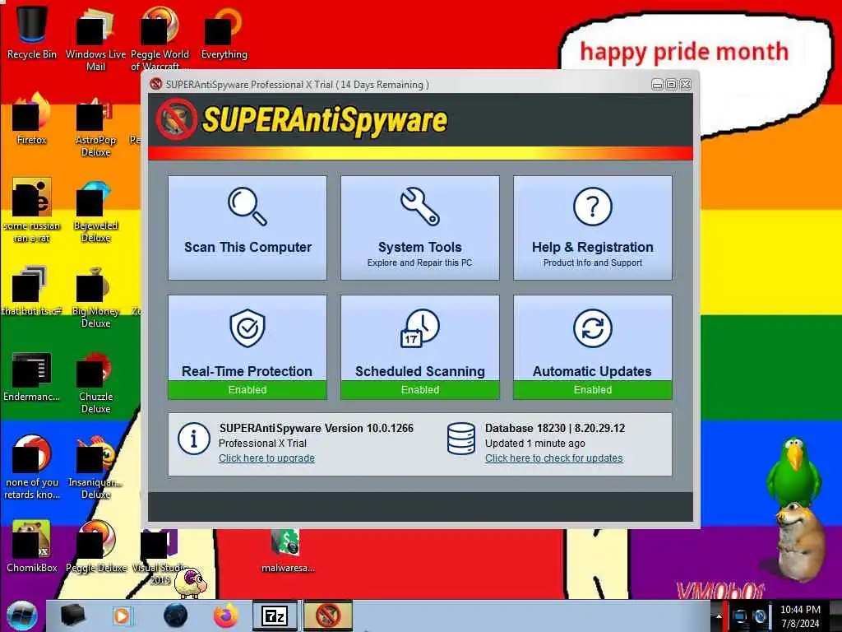Select Endermanc... desktop icon
Viewport: 842px width, 632px height.
tap(32, 376)
